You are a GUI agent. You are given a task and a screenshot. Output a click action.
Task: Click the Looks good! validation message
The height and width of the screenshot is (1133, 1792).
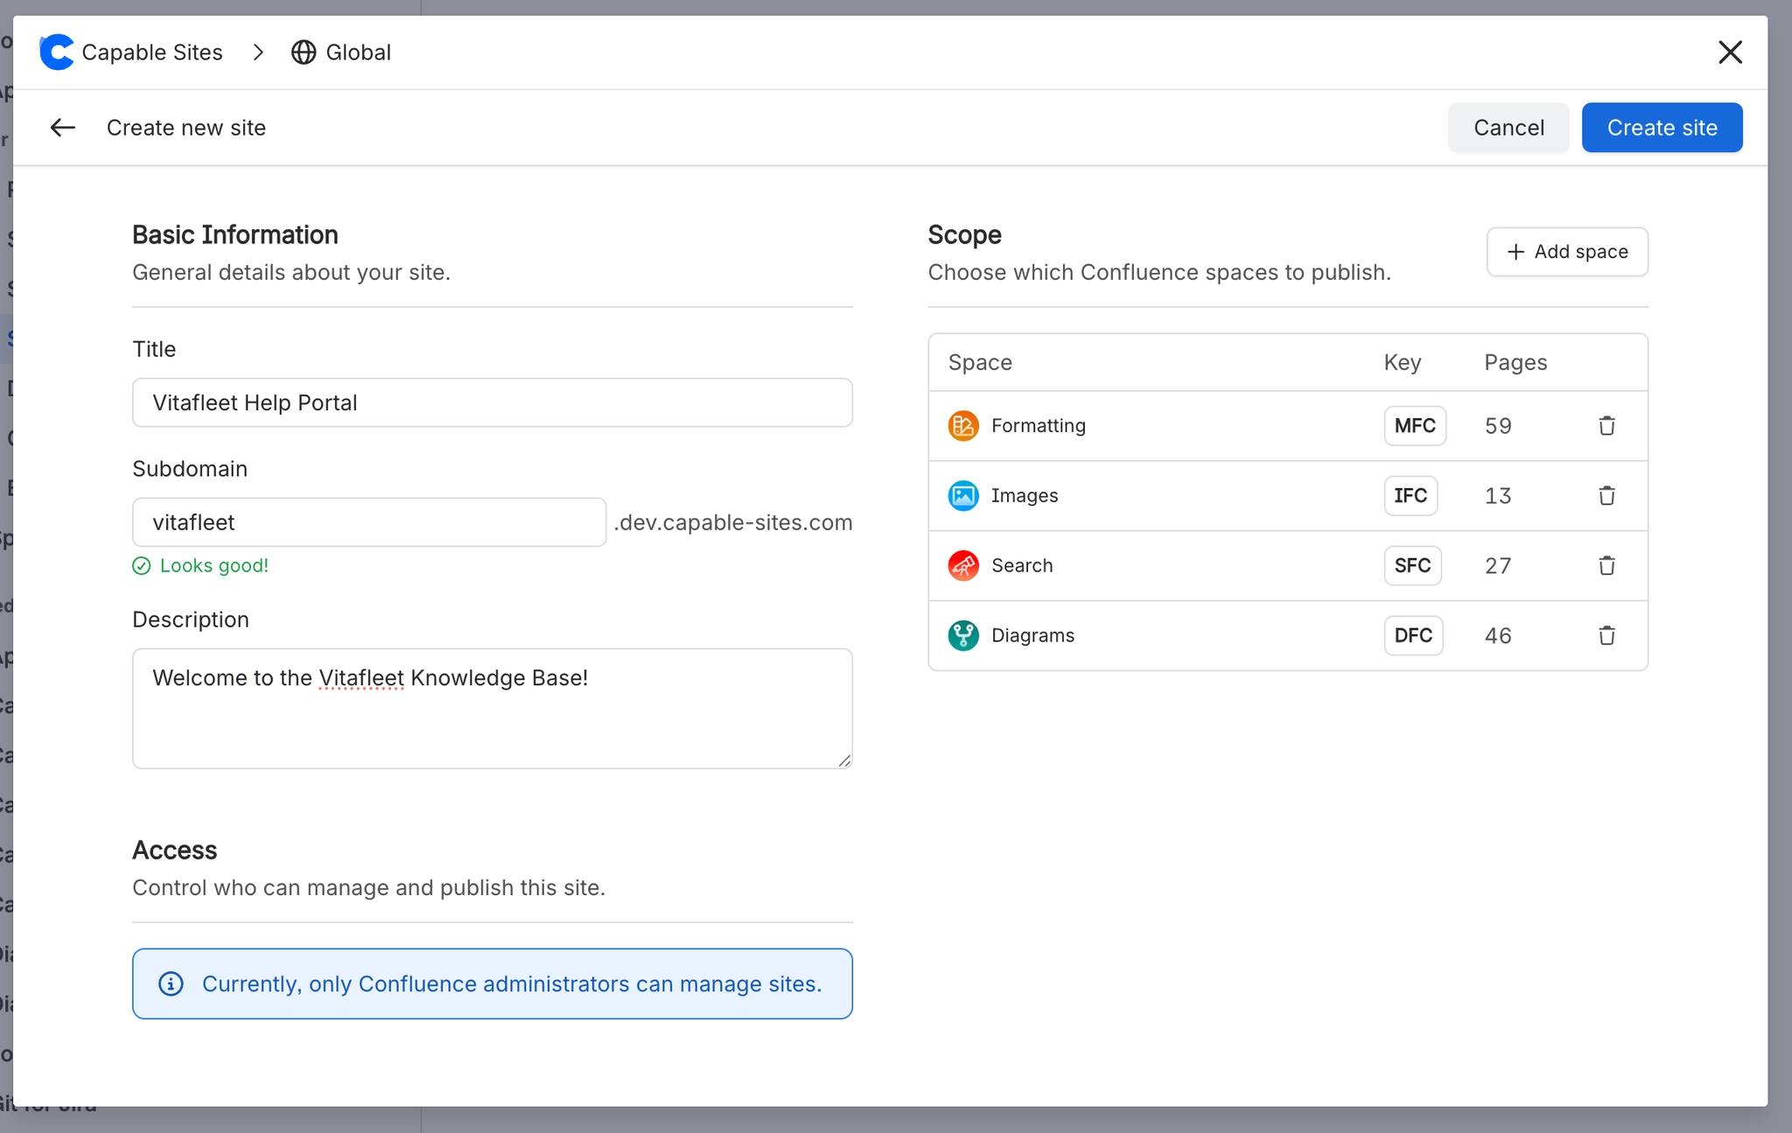click(214, 566)
